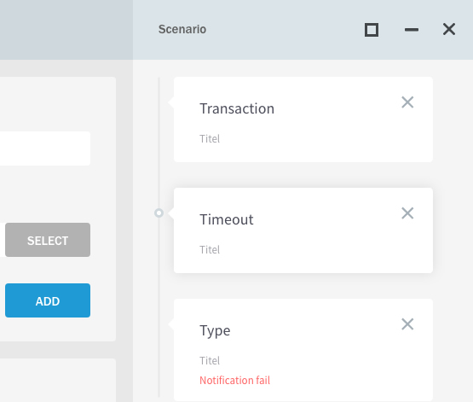Screen dimensions: 473x402
Task: Delete the Type step card
Action: pos(407,324)
